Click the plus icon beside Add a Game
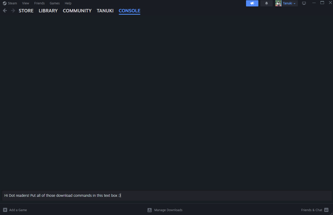Image resolution: width=333 pixels, height=215 pixels. [5, 210]
